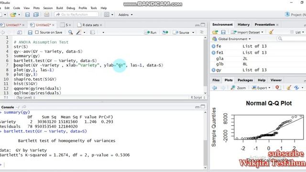The height and width of the screenshot is (172, 306).
Task: Refresh current plot icon
Action: tap(296, 88)
